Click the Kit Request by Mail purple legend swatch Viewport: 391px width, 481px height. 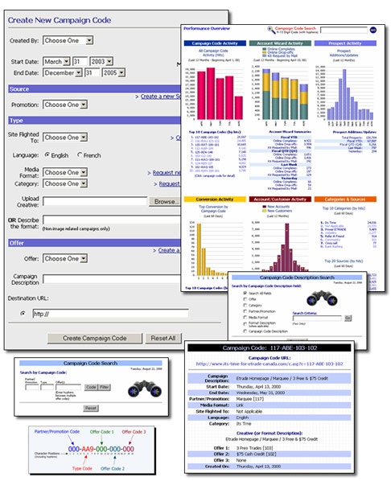264,55
